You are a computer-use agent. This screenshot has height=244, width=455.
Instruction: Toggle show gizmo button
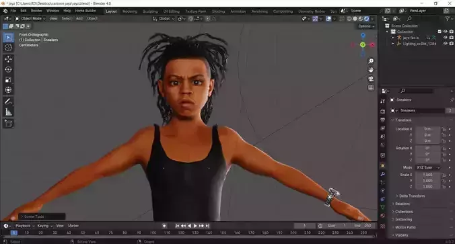[x=315, y=19]
